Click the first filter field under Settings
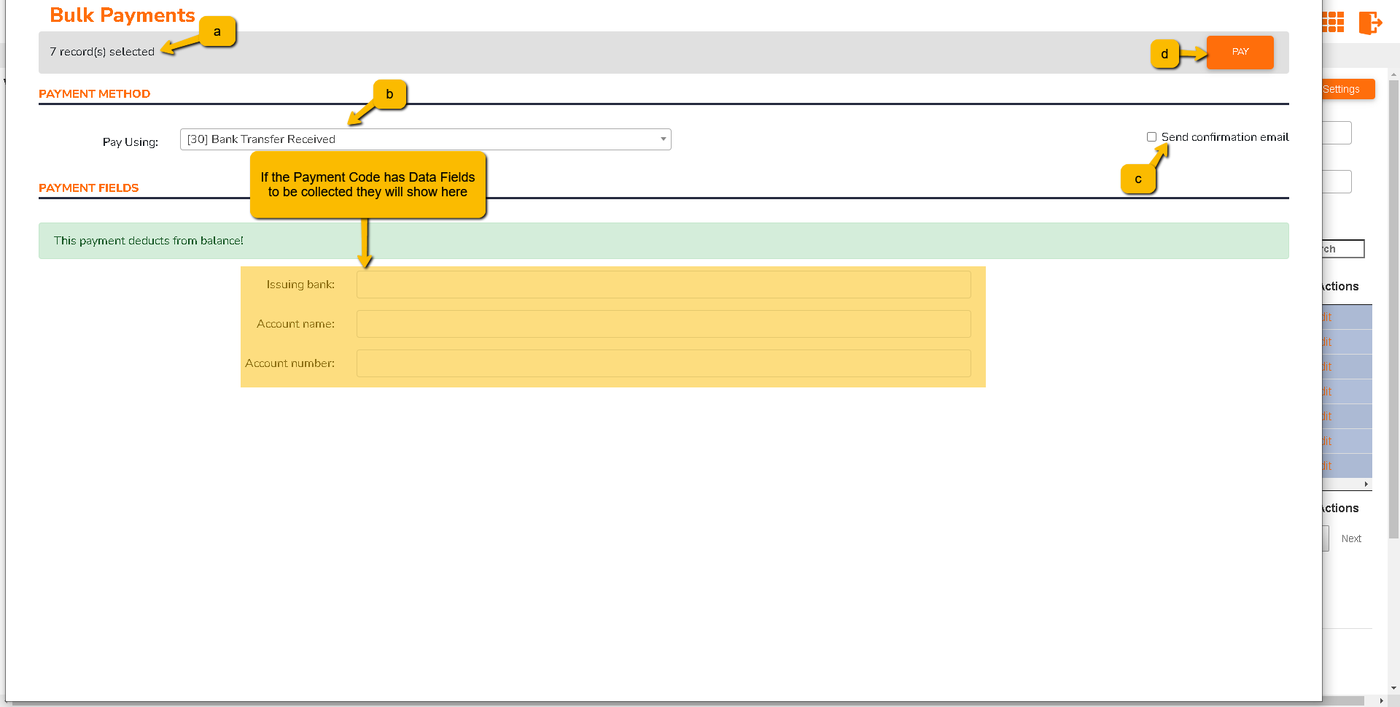 1337,133
